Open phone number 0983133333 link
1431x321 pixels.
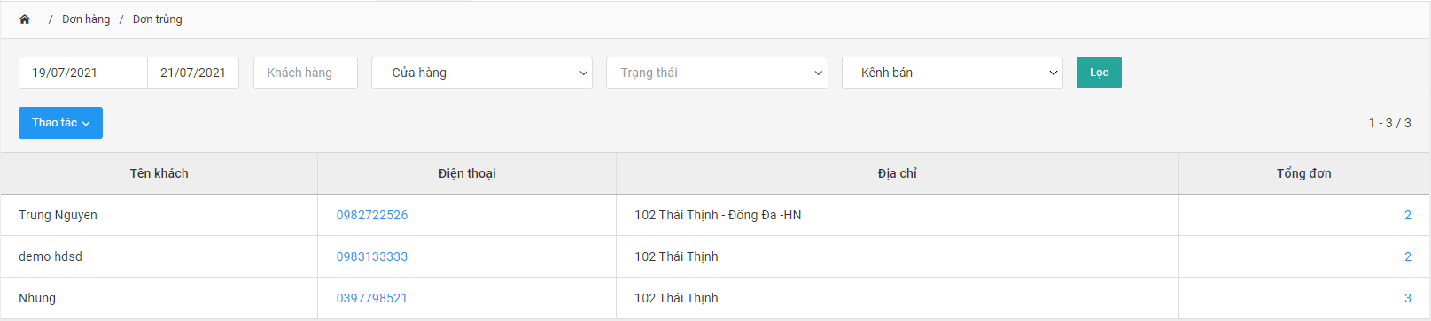click(372, 256)
